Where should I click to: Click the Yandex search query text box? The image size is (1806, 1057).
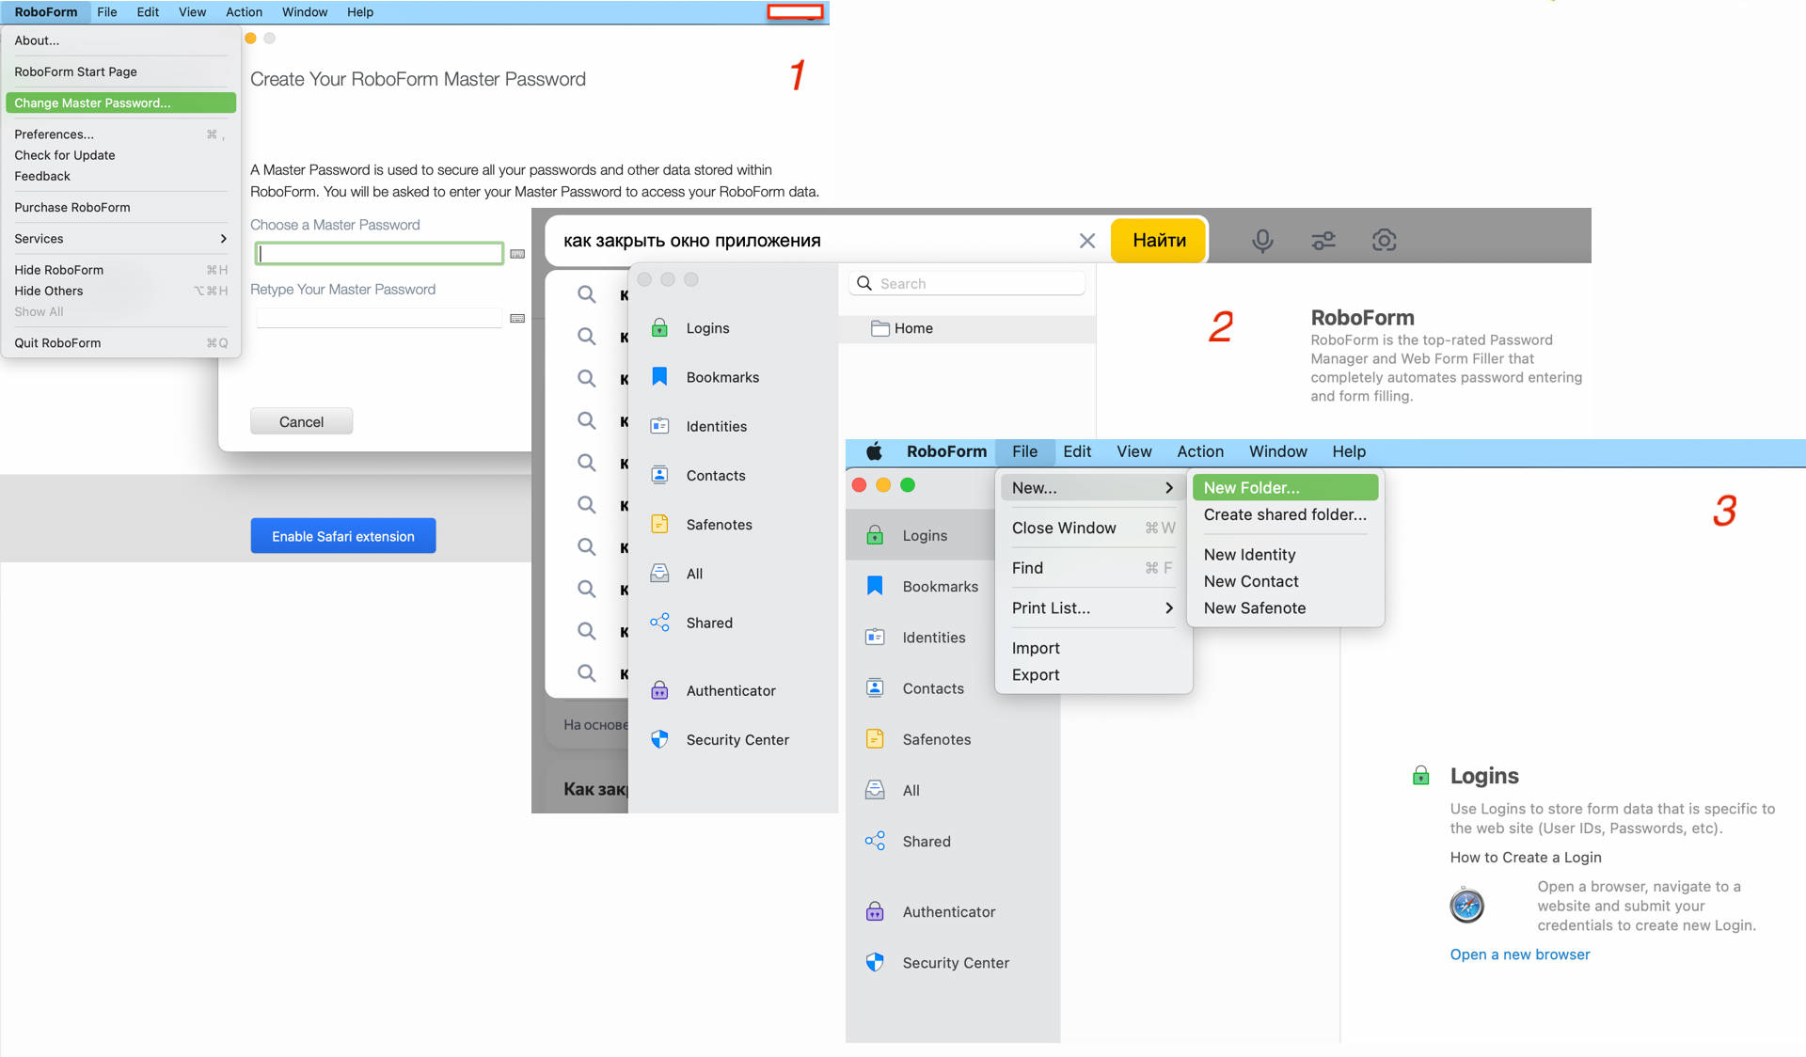816,241
